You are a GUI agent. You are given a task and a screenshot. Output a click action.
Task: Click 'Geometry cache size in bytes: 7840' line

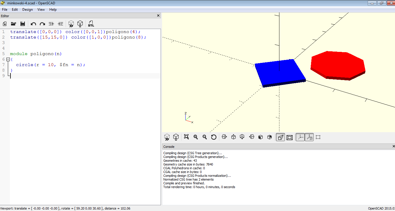click(188, 164)
